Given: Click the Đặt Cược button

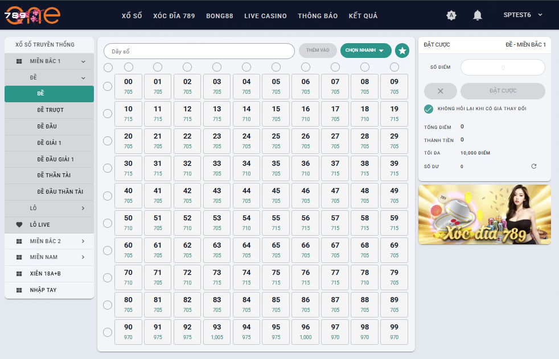Looking at the screenshot, I should [503, 91].
